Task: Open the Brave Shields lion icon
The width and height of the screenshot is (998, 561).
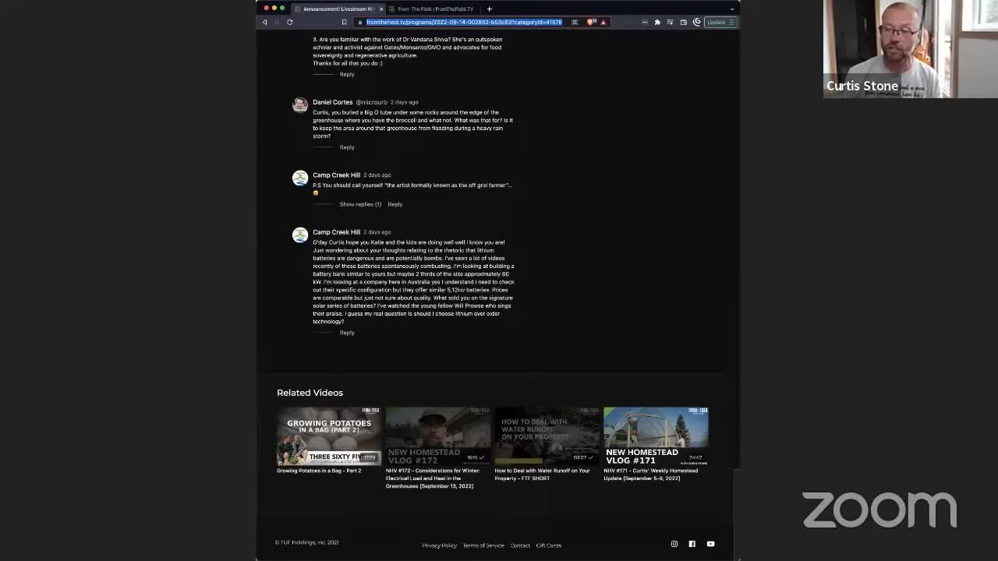Action: point(591,22)
